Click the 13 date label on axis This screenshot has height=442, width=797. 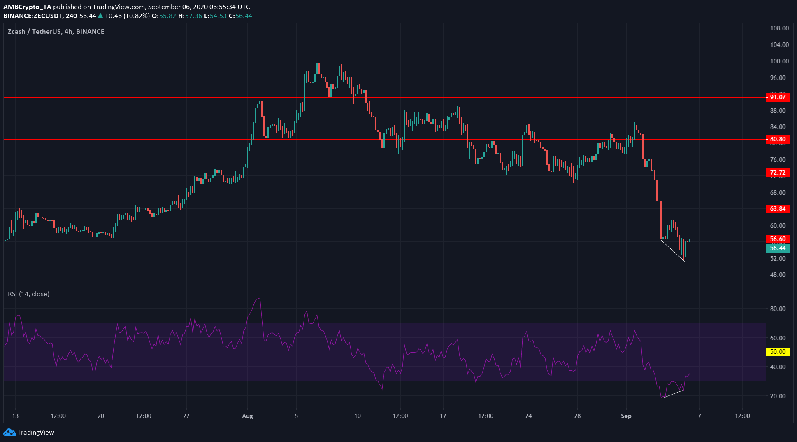click(x=15, y=416)
